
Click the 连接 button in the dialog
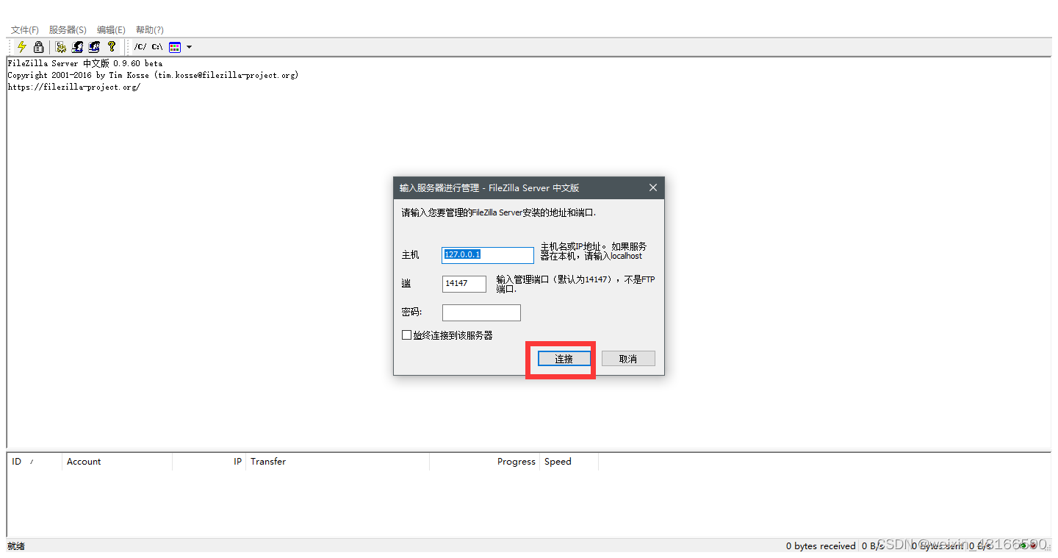point(564,359)
